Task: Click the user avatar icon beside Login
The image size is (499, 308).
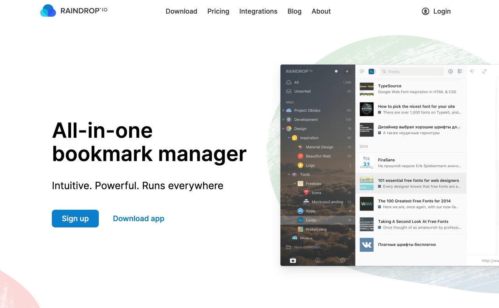Action: 425,11
